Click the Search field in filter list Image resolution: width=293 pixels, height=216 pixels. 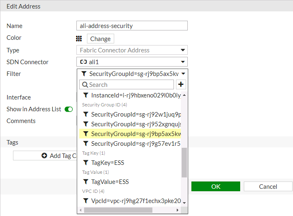(x=127, y=84)
